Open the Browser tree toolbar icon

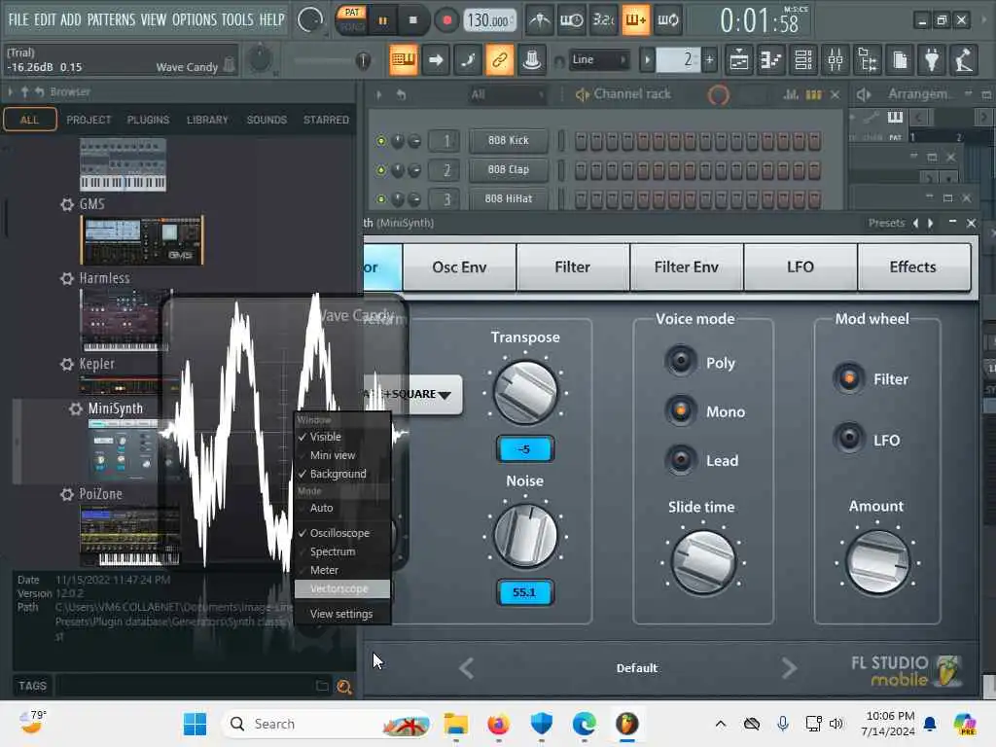coord(868,60)
